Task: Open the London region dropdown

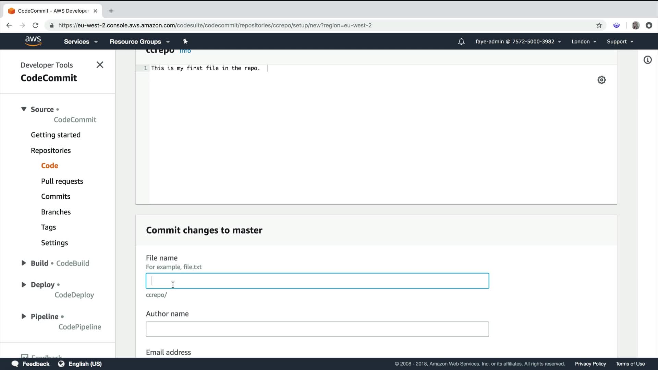Action: pyautogui.click(x=584, y=41)
